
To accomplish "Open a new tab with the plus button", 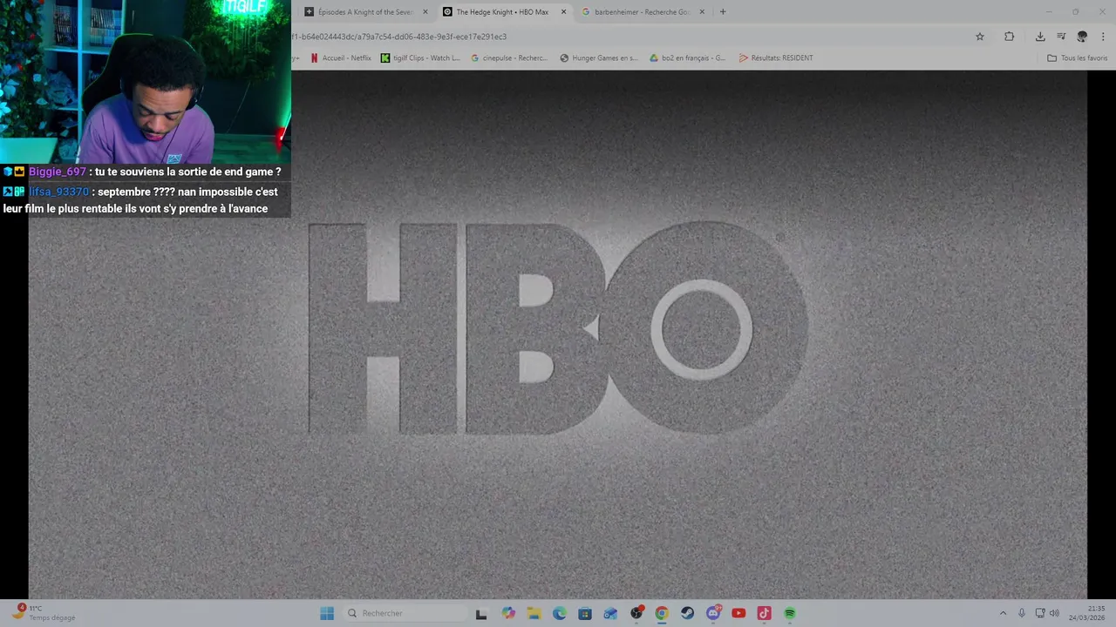I will [x=723, y=12].
